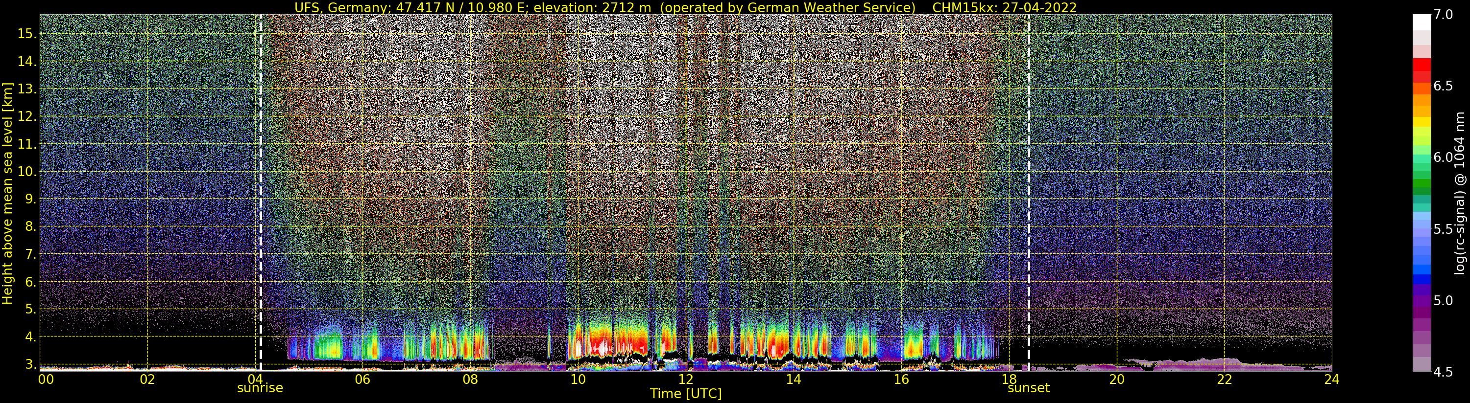Click the '18' time axis tick label
Viewport: 1470px width, 403px height.
pos(1009,379)
